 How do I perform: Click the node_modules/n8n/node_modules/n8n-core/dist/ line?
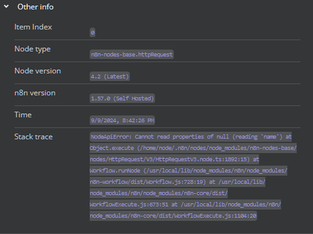pyautogui.click(x=159, y=193)
